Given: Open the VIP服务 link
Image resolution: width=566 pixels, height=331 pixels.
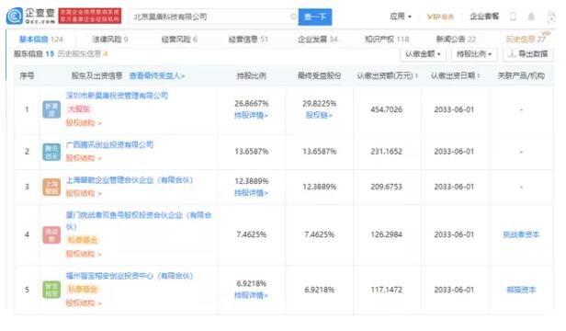Looking at the screenshot, I should [x=440, y=17].
